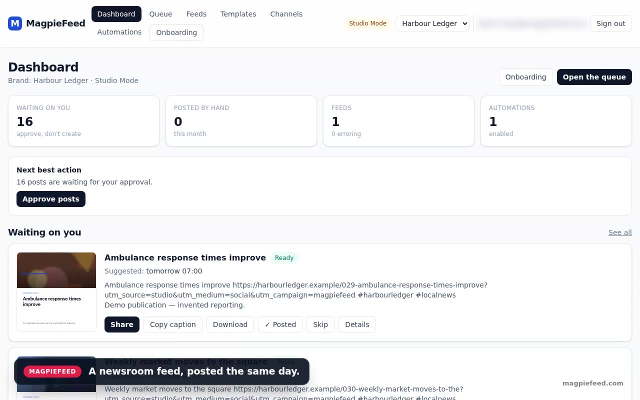Open the Automations stat card
The image size is (640, 400).
[x=556, y=121]
